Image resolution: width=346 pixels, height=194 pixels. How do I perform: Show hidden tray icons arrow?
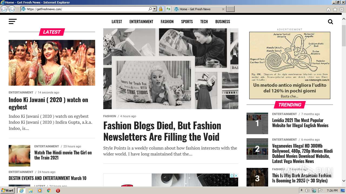tap(301, 190)
